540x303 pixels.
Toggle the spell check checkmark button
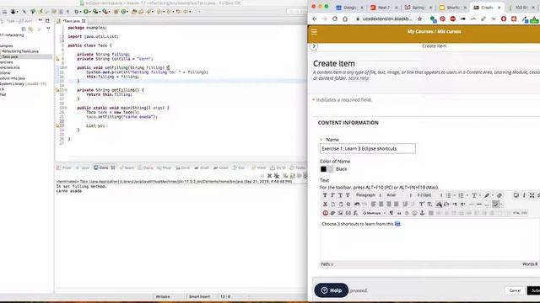[x=495, y=204]
